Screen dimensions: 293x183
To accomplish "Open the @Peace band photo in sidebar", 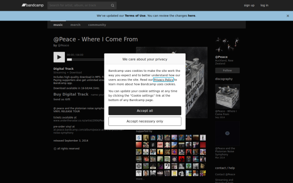I will 228,45.
